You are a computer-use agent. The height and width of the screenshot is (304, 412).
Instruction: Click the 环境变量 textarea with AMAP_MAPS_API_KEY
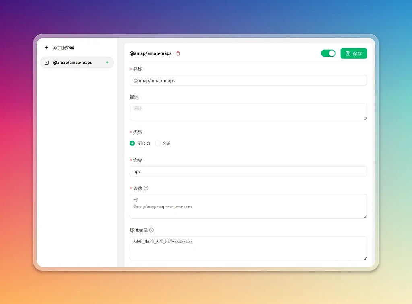248,248
